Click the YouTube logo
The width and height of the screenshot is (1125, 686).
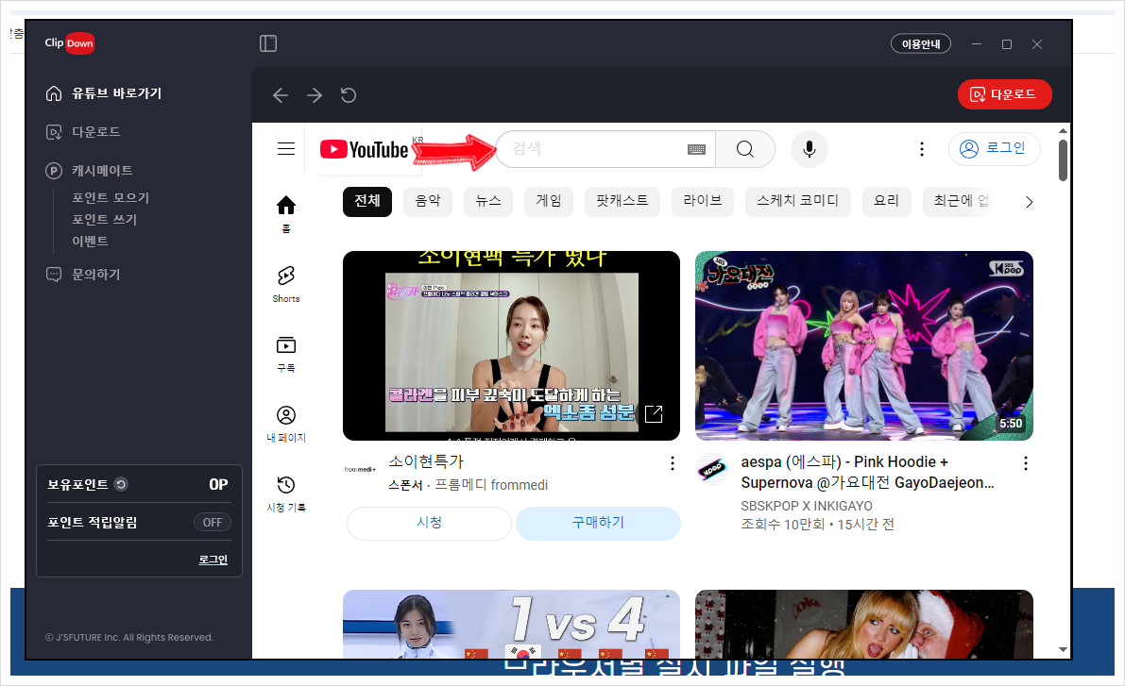coord(364,149)
